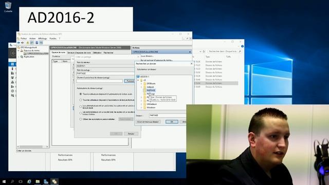Screen dimensions: 329x185
Task: Switch to DFS Management taskbar icon
Action: pos(54,181)
